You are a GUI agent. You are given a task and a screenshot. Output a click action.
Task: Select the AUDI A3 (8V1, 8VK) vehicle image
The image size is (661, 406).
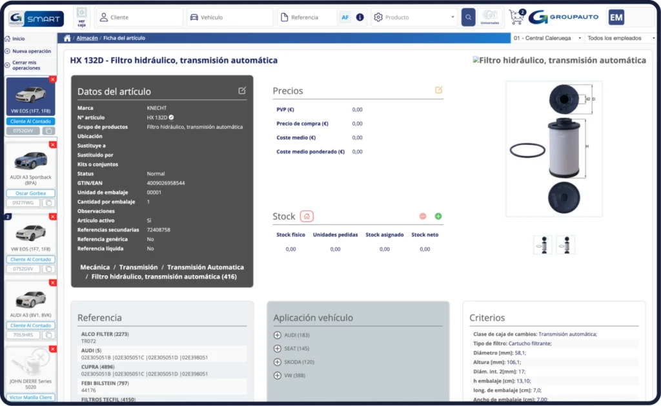(30, 299)
